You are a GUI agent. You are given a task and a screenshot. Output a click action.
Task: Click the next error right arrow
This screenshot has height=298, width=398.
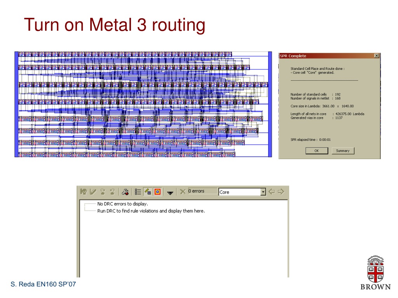click(281, 192)
